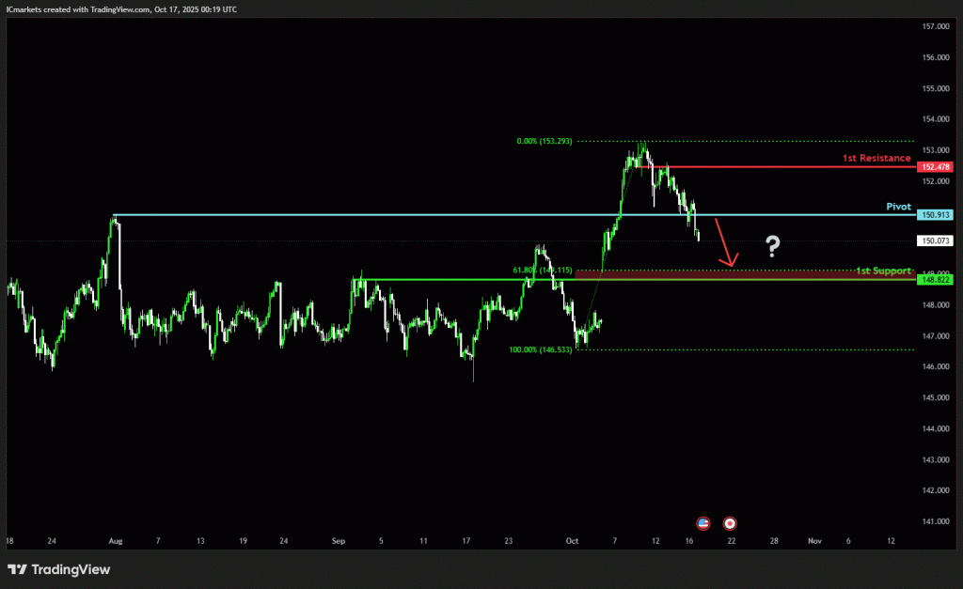Click the blue 150.913 pivot price tag
Screen dimensions: 963x589
[937, 215]
